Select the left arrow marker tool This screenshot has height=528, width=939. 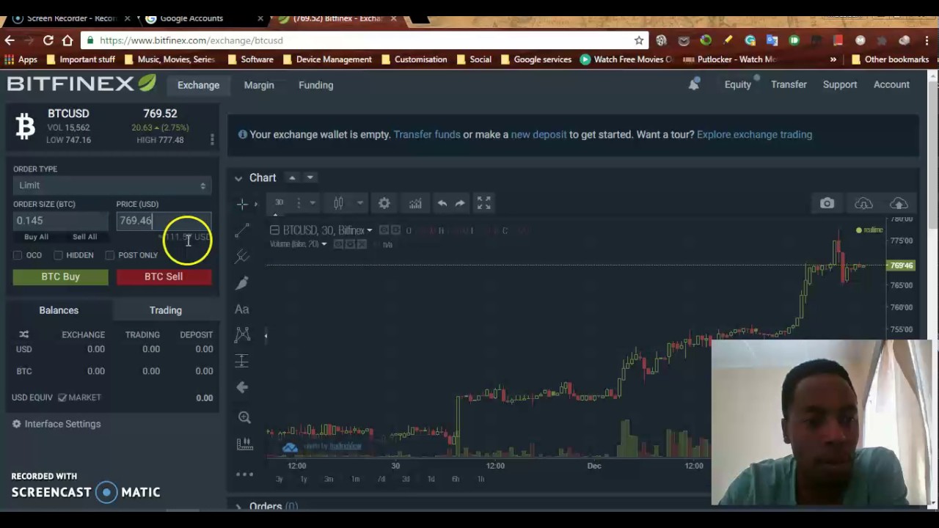click(x=242, y=387)
